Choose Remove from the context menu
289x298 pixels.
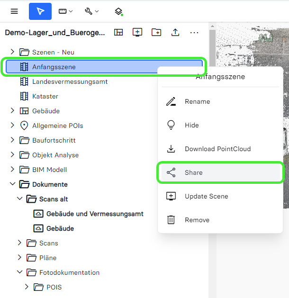point(197,220)
